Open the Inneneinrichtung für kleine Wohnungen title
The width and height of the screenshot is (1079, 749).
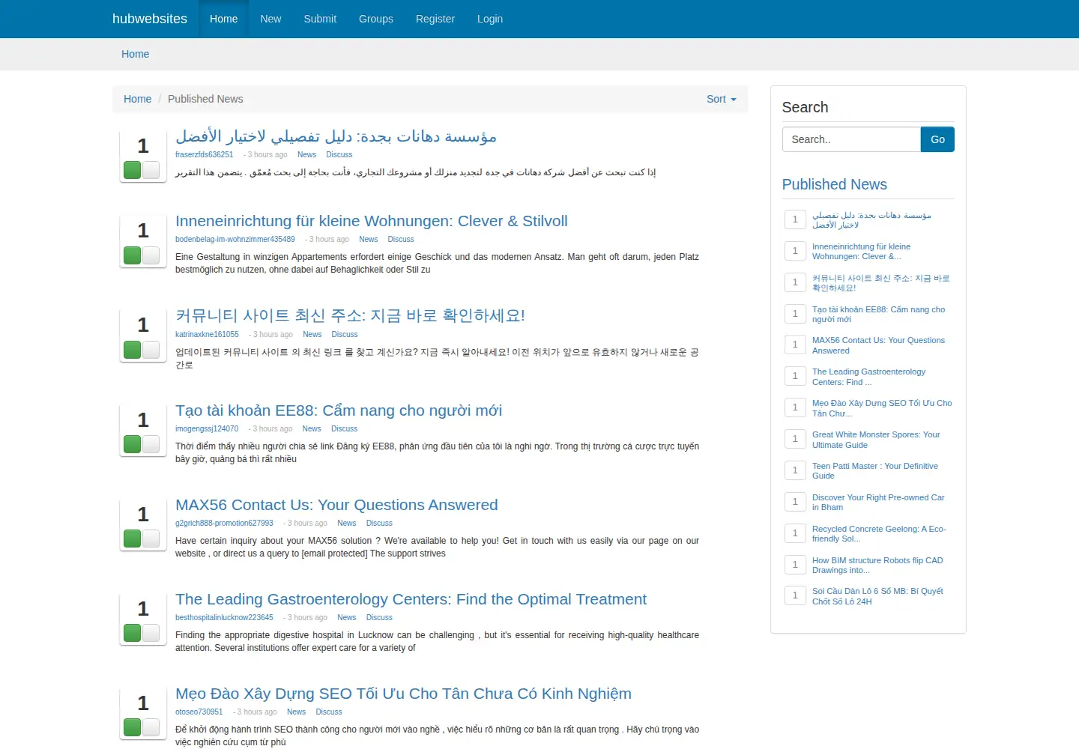point(372,221)
